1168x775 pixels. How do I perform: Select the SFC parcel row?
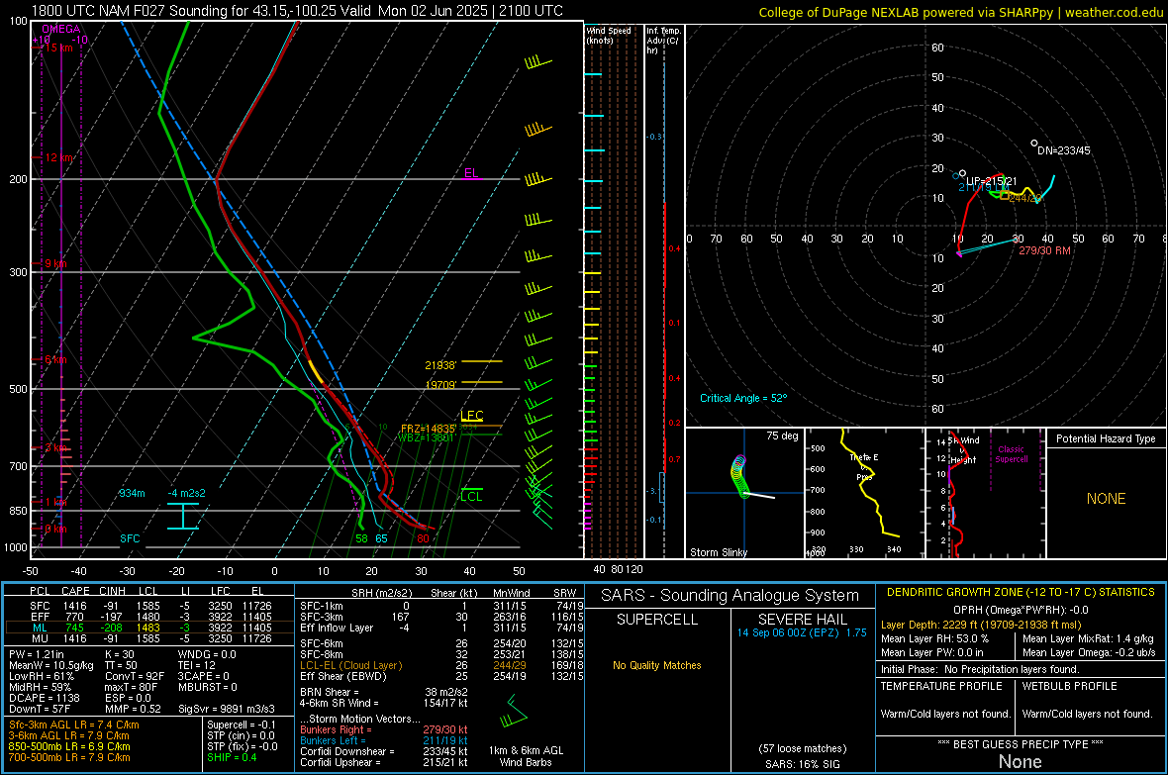click(x=149, y=606)
